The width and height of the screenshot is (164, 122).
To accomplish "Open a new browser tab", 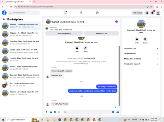I will click(34, 2).
